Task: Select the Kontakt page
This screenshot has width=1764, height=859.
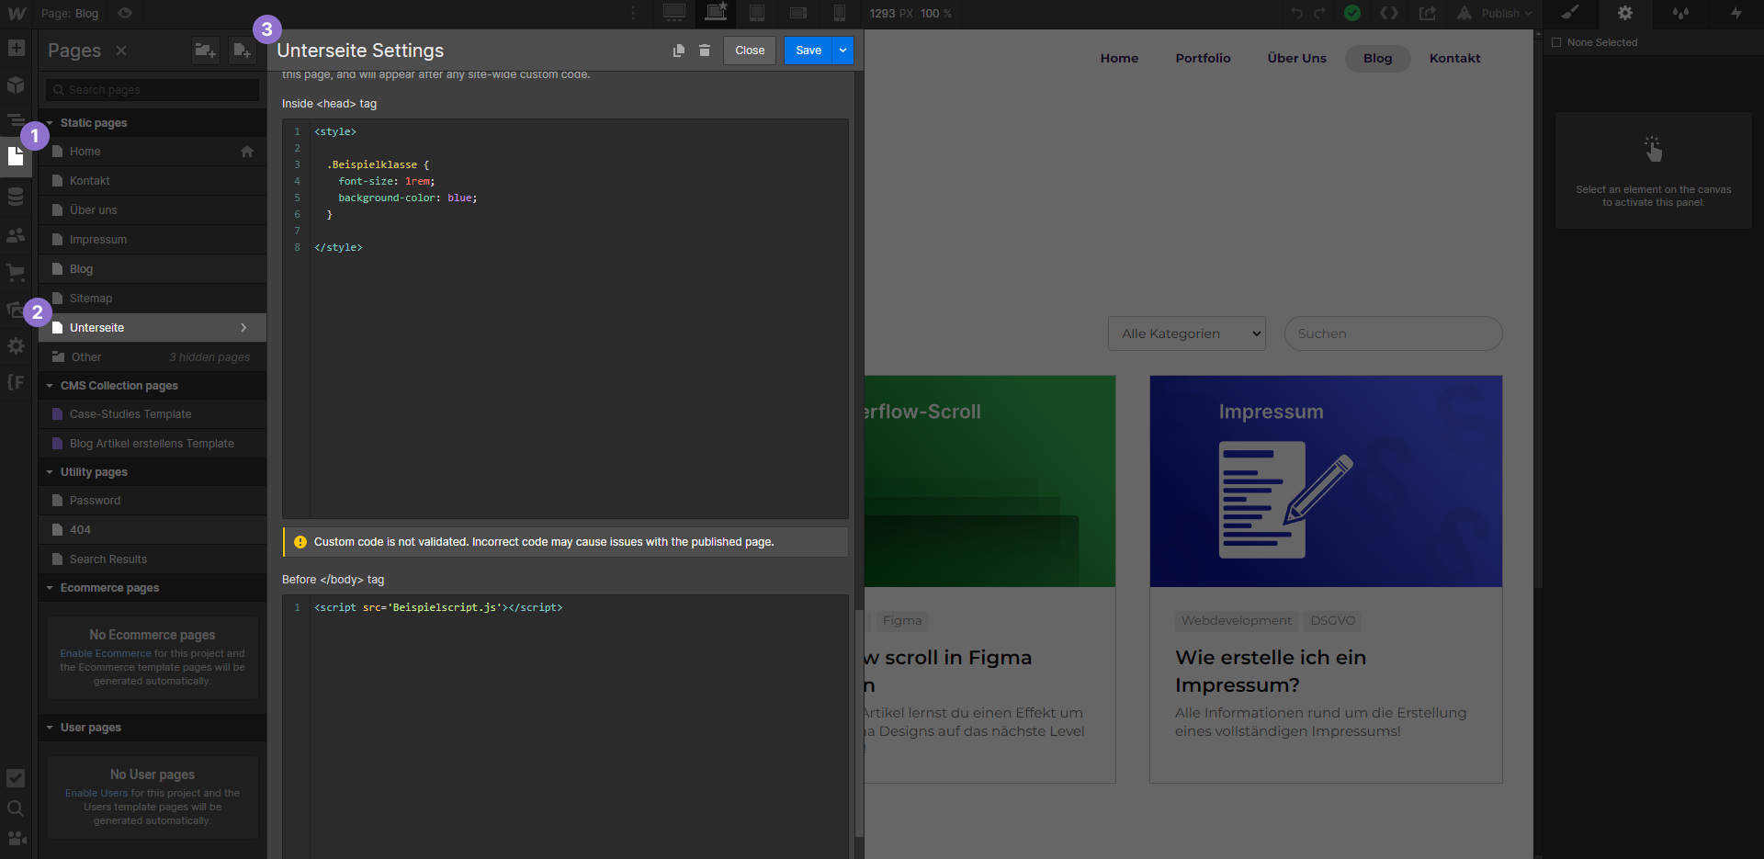Action: tap(153, 181)
